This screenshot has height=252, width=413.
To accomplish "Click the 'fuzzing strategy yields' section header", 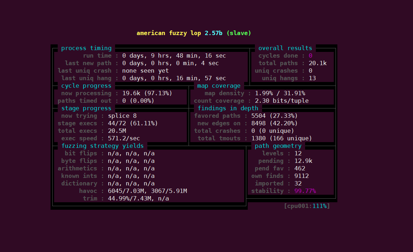I will tap(103, 146).
